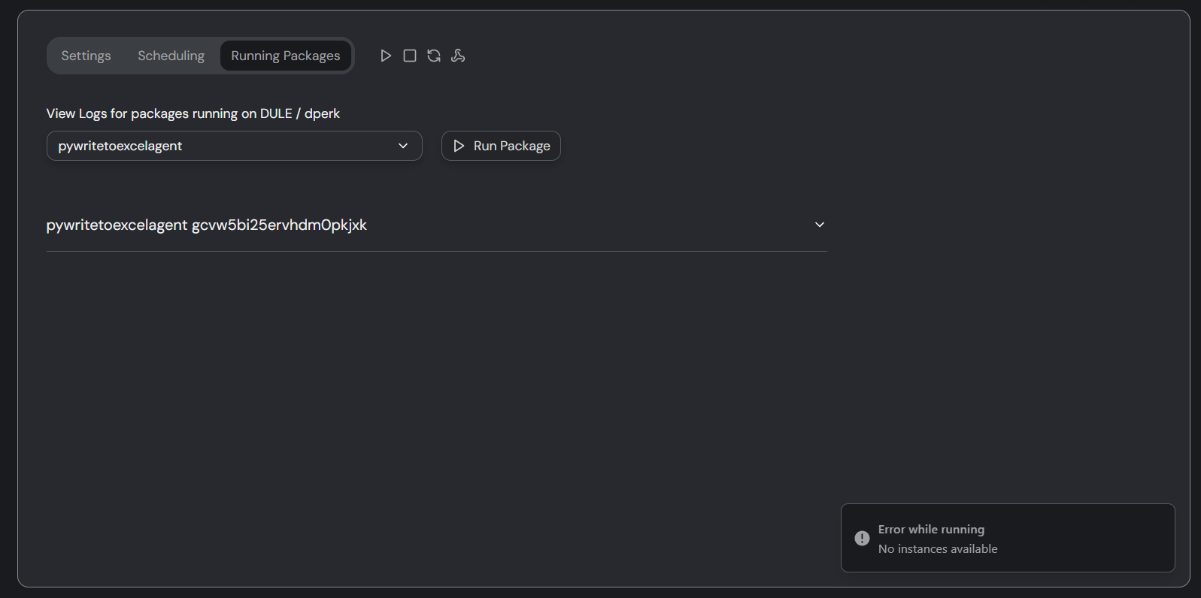This screenshot has height=598, width=1201.
Task: Open the pywritetoexcelagent package dropdown
Action: (235, 146)
